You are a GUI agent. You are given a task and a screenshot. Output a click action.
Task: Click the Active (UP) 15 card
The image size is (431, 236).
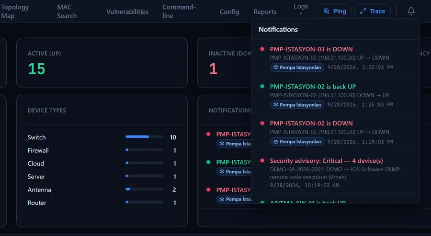click(102, 63)
